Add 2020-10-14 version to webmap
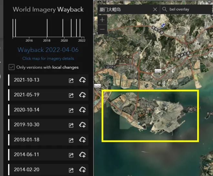The image size is (213, 176). [x=83, y=110]
